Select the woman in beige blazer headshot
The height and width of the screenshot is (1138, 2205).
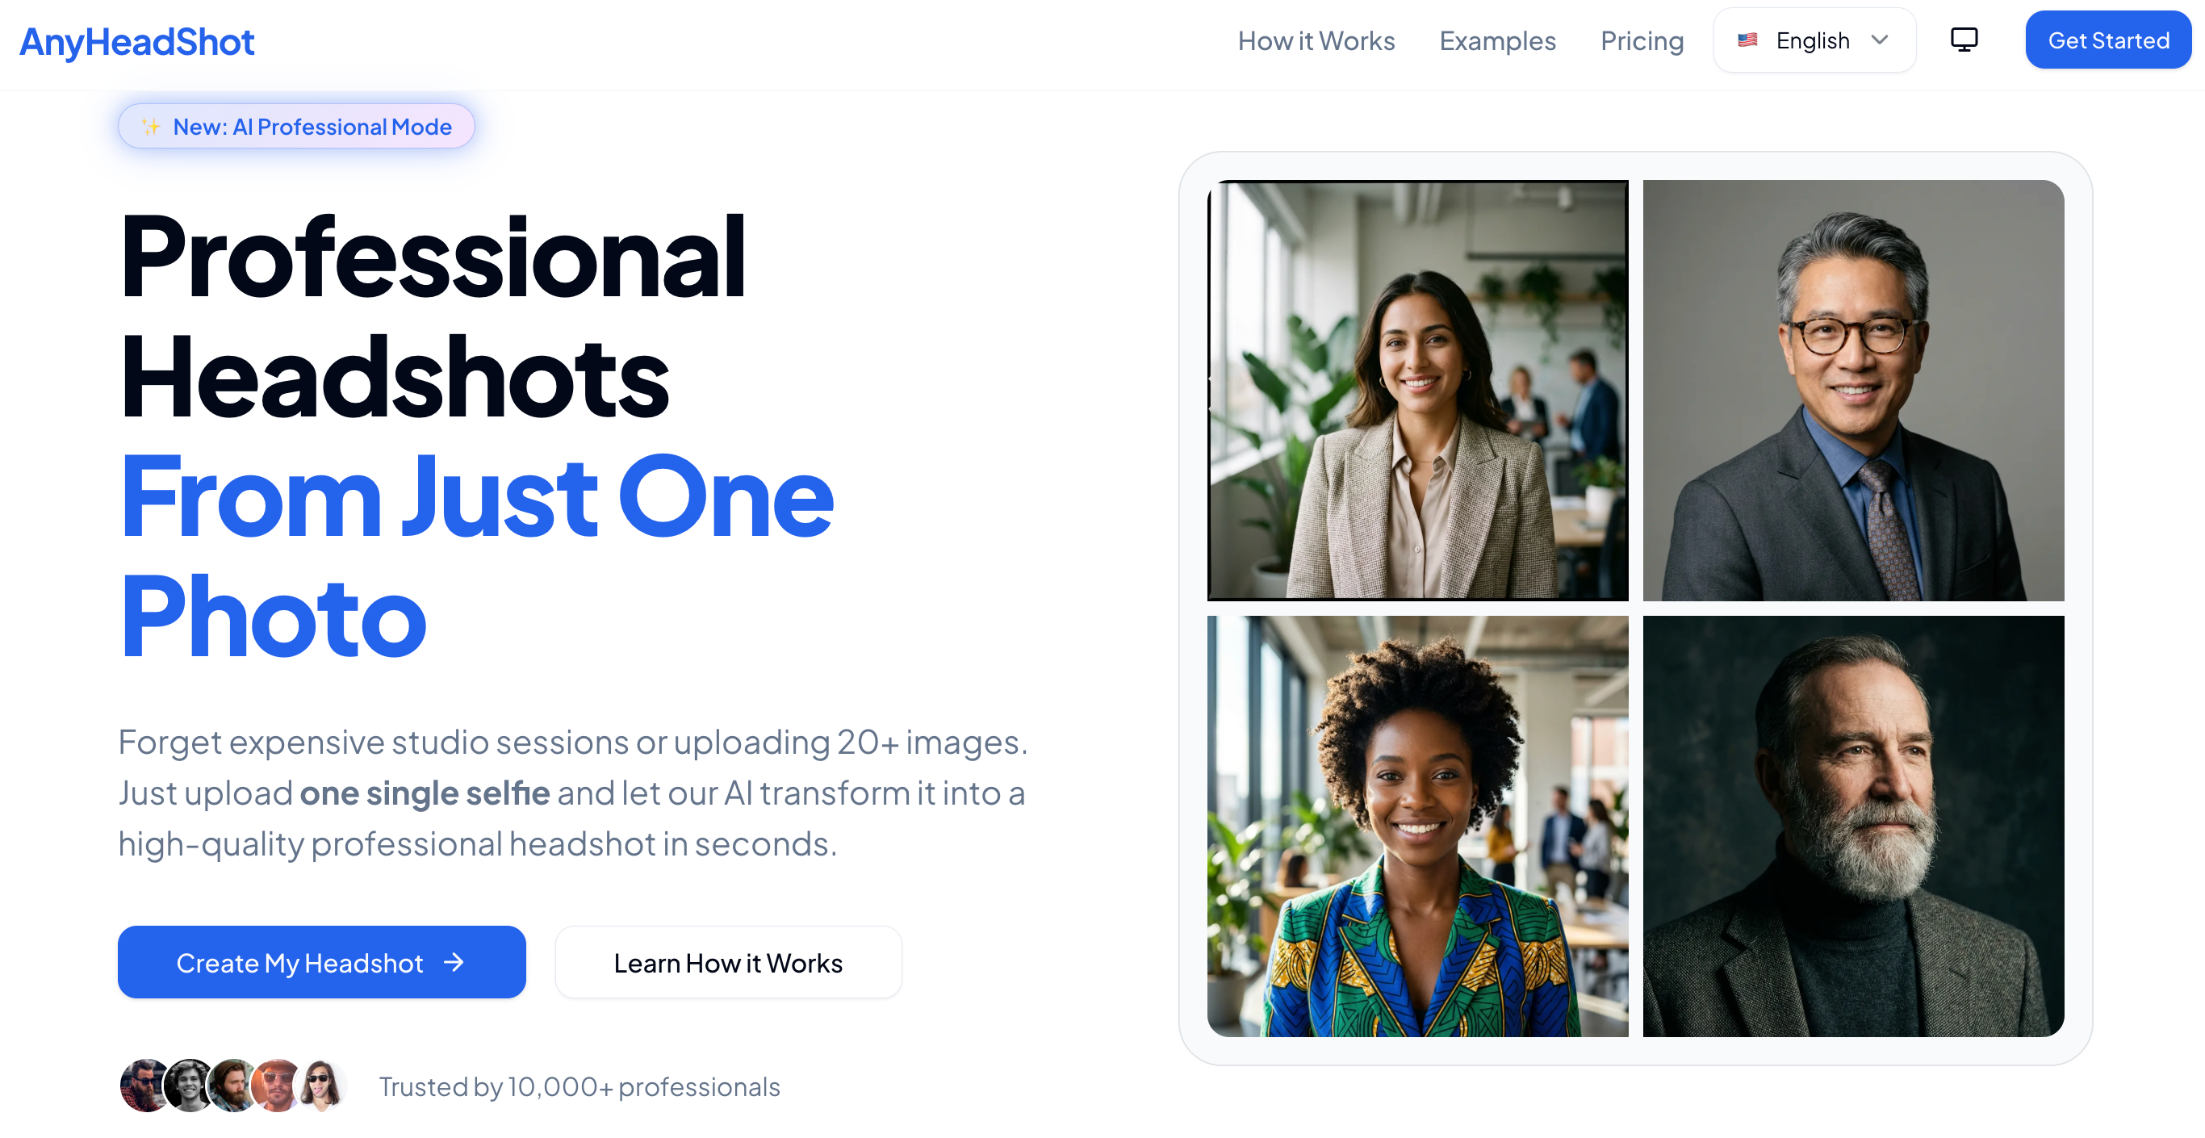point(1417,390)
